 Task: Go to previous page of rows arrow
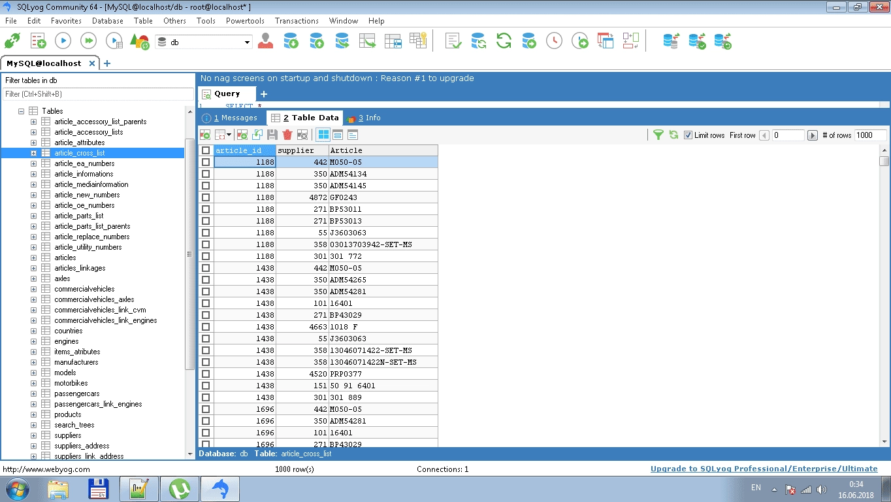click(x=764, y=135)
